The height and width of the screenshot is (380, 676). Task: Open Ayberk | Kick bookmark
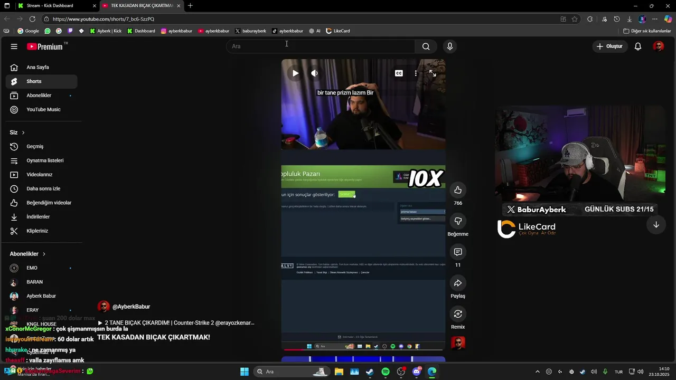pyautogui.click(x=106, y=31)
